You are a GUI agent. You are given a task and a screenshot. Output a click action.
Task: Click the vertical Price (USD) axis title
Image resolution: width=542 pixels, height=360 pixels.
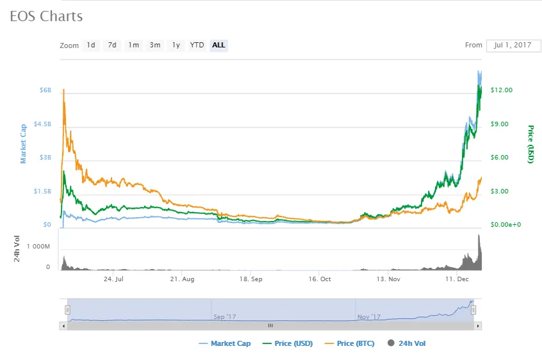[x=530, y=144]
